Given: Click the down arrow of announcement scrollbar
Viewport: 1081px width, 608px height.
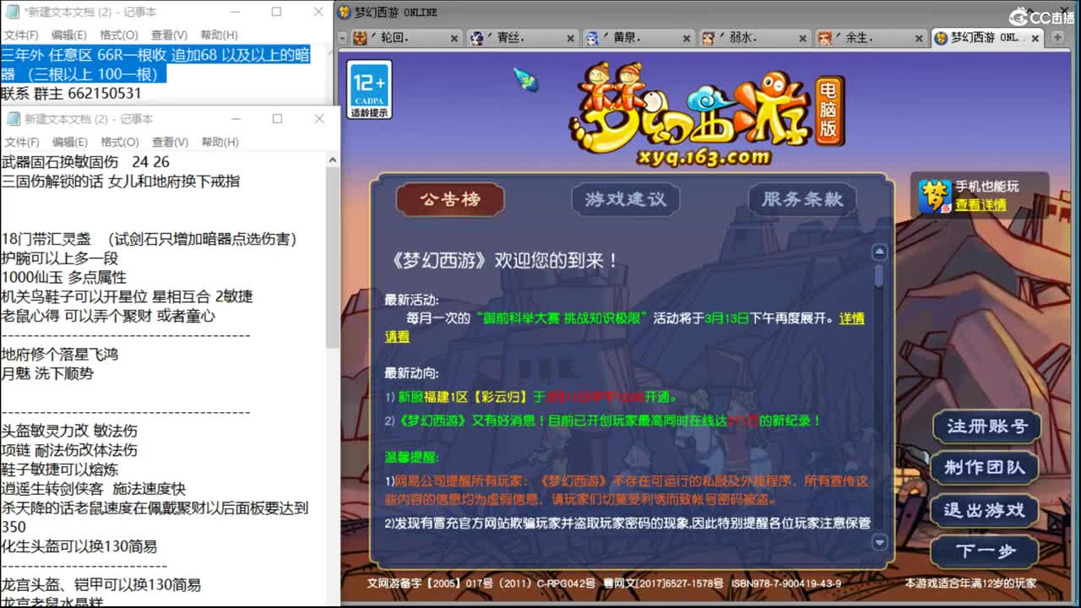Looking at the screenshot, I should tap(879, 542).
